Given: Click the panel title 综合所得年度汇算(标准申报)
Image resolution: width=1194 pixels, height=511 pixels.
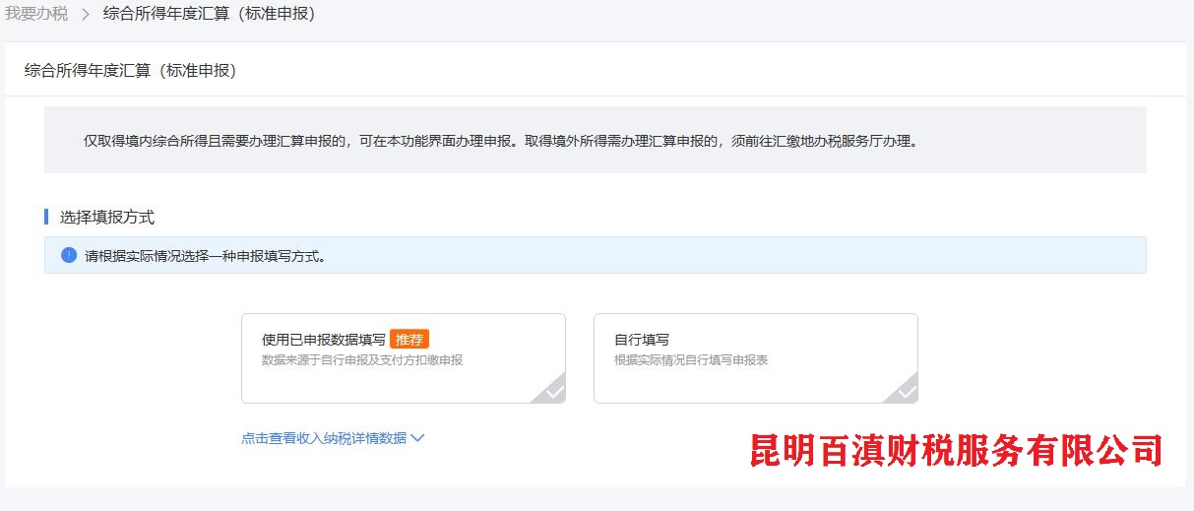Looking at the screenshot, I should (130, 71).
